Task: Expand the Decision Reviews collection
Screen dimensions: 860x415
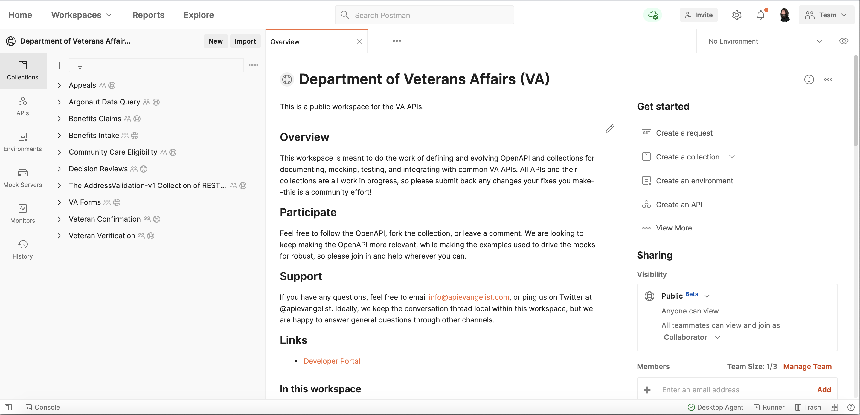Action: (59, 169)
